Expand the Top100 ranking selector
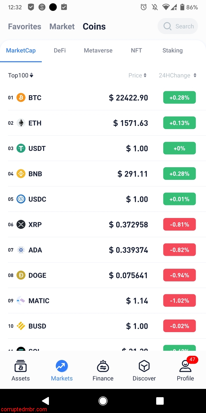Image resolution: width=206 pixels, height=413 pixels. pyautogui.click(x=21, y=75)
